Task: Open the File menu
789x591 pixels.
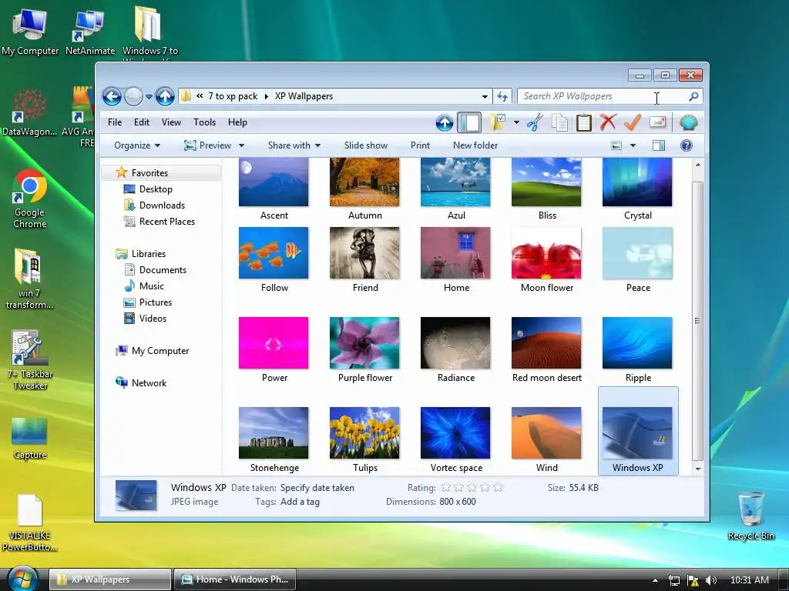Action: [115, 122]
